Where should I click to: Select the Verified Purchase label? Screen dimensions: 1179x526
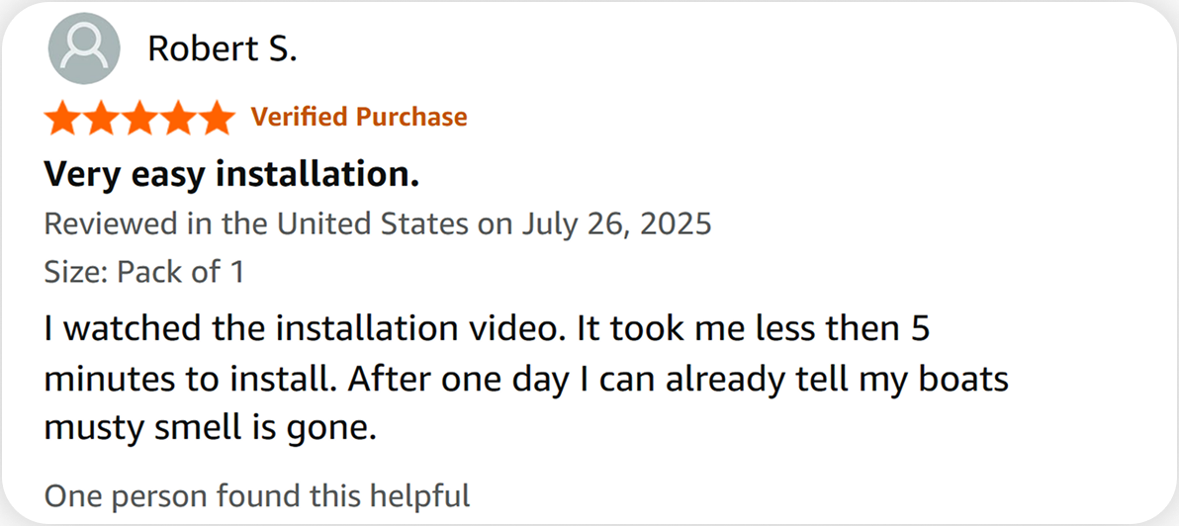(359, 118)
